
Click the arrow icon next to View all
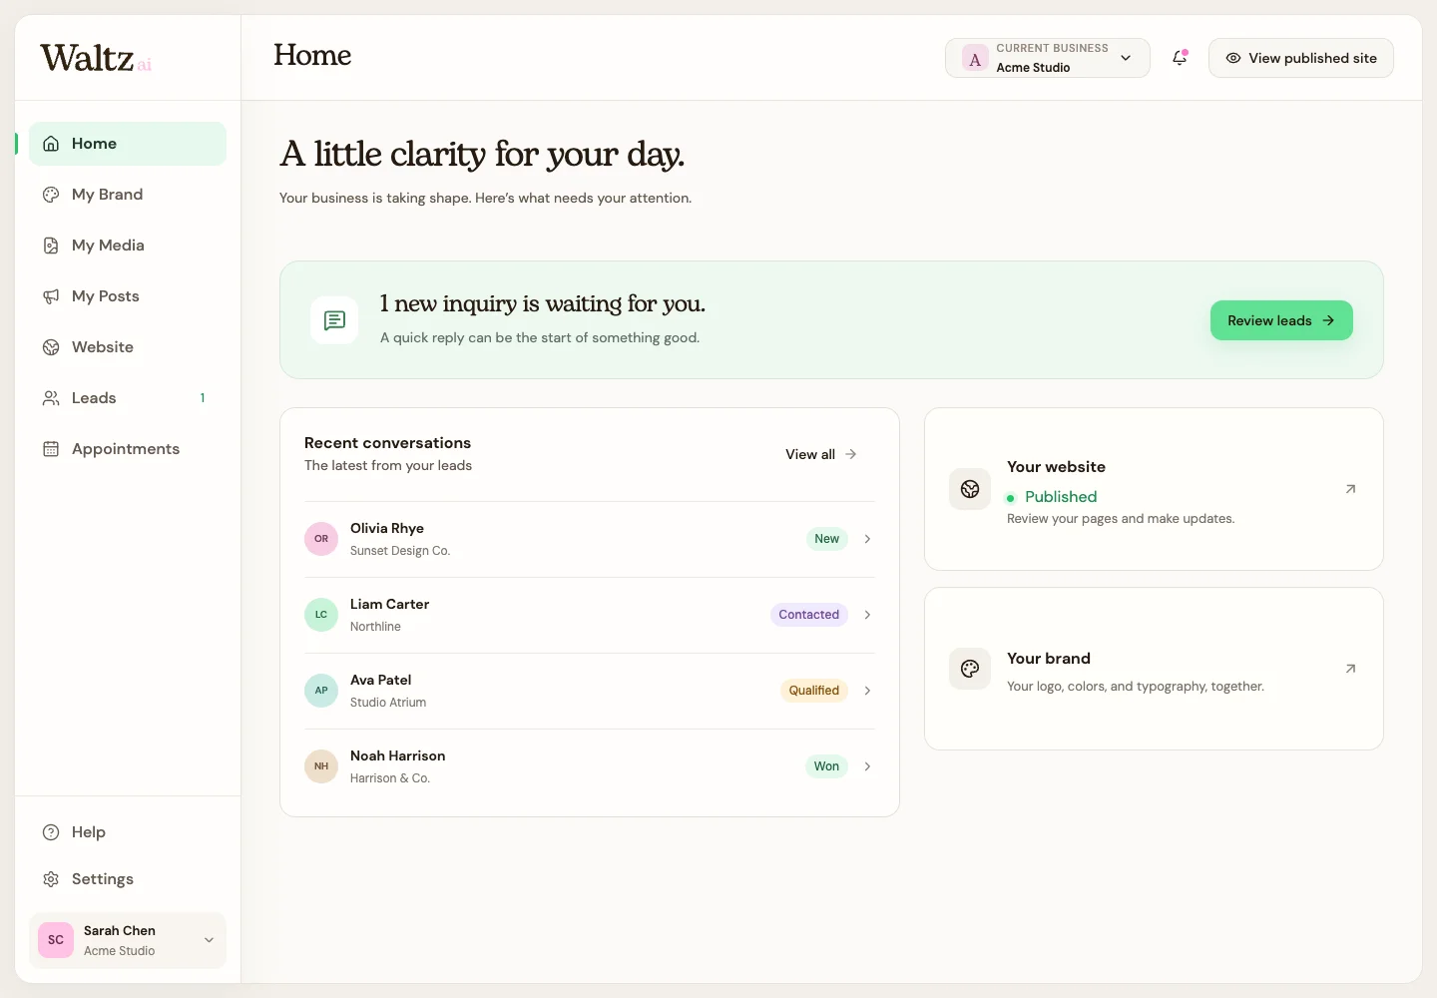(851, 454)
